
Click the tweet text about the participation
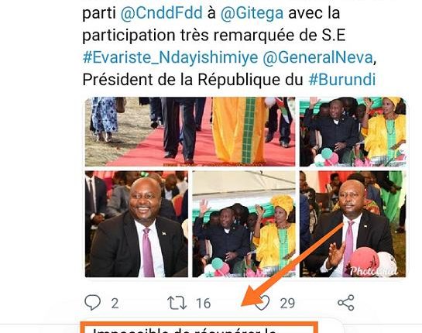tap(214, 35)
